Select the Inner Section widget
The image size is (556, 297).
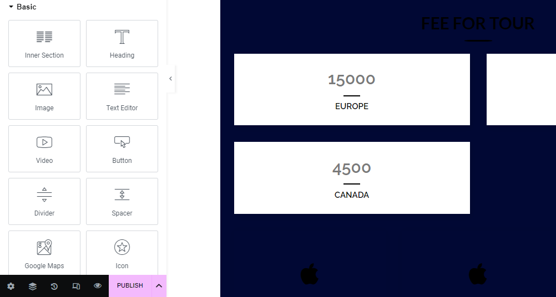tap(44, 43)
